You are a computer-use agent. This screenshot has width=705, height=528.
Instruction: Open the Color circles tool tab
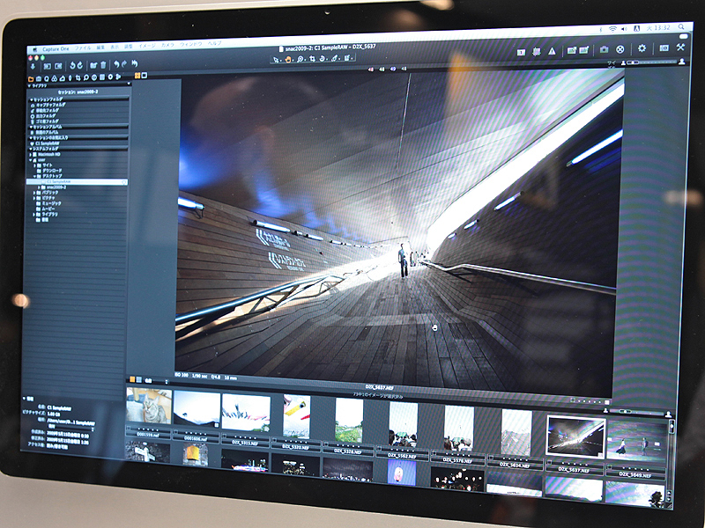[x=55, y=78]
